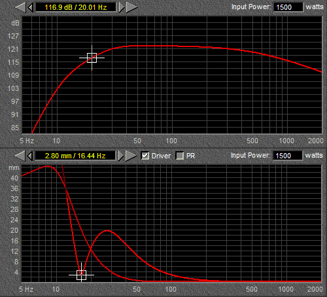Click the small right step arrow on the excursion graph
Image resolution: width=327 pixels, height=297 pixels.
(121, 156)
